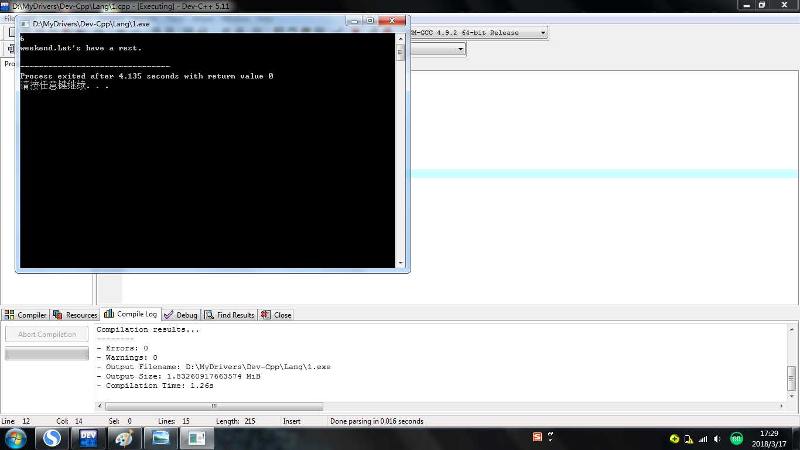
Task: Close the bottom panel via Close tab
Action: (276, 315)
